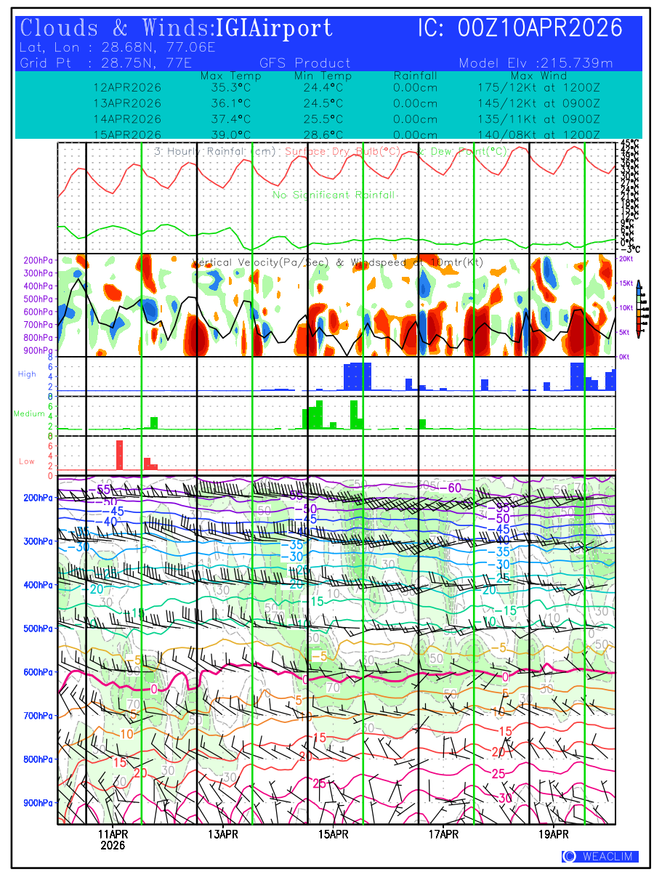Select the 11APR 2026 date label on the time axis

(x=113, y=839)
